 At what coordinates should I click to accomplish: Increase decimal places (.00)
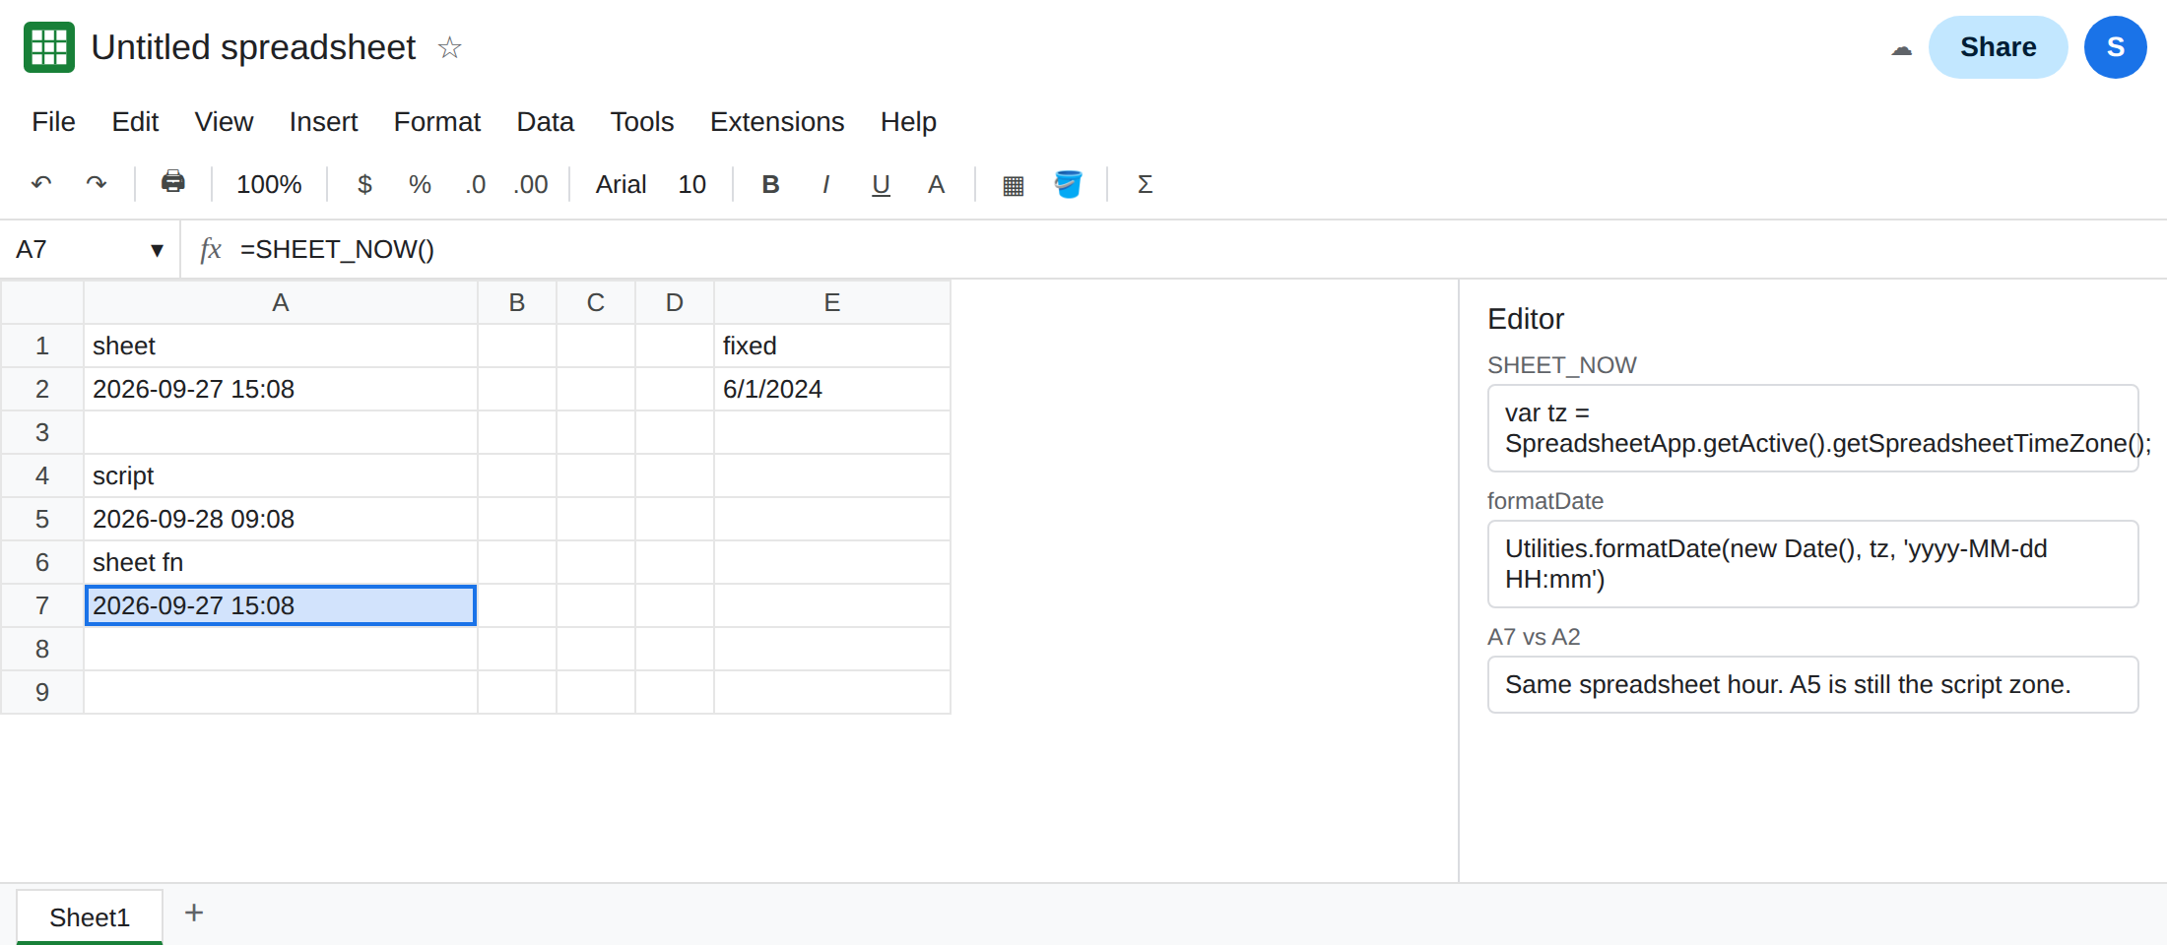[530, 184]
